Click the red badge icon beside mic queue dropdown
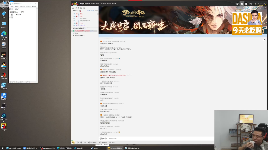Viewport: 268px width, 150px height. click(80, 11)
